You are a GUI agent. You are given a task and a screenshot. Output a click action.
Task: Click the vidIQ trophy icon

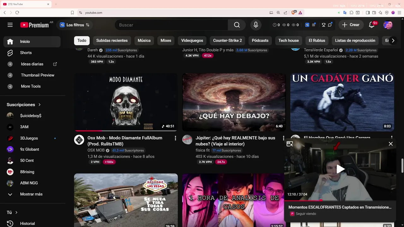pyautogui.click(x=324, y=25)
